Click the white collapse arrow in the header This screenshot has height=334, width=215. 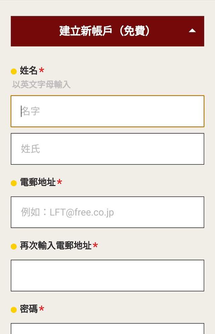click(192, 31)
